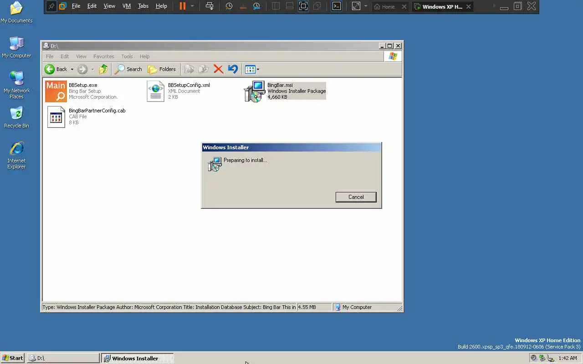Open the VMware File menu
Screen dimensions: 583x364
[76, 6]
